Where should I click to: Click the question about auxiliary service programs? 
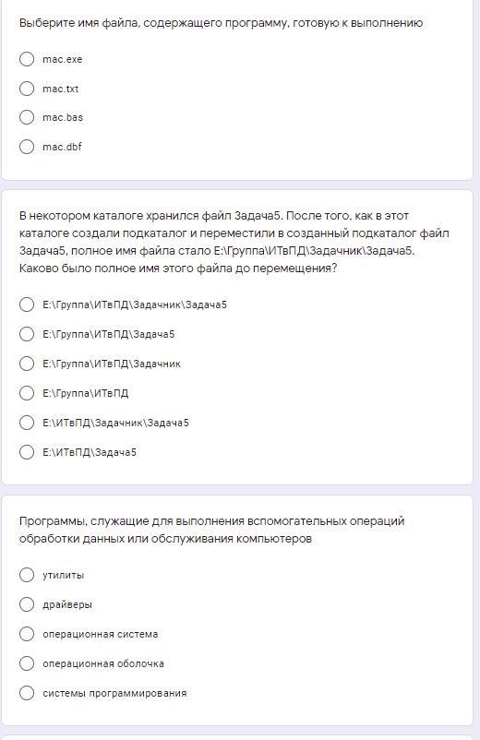pyautogui.click(x=212, y=530)
